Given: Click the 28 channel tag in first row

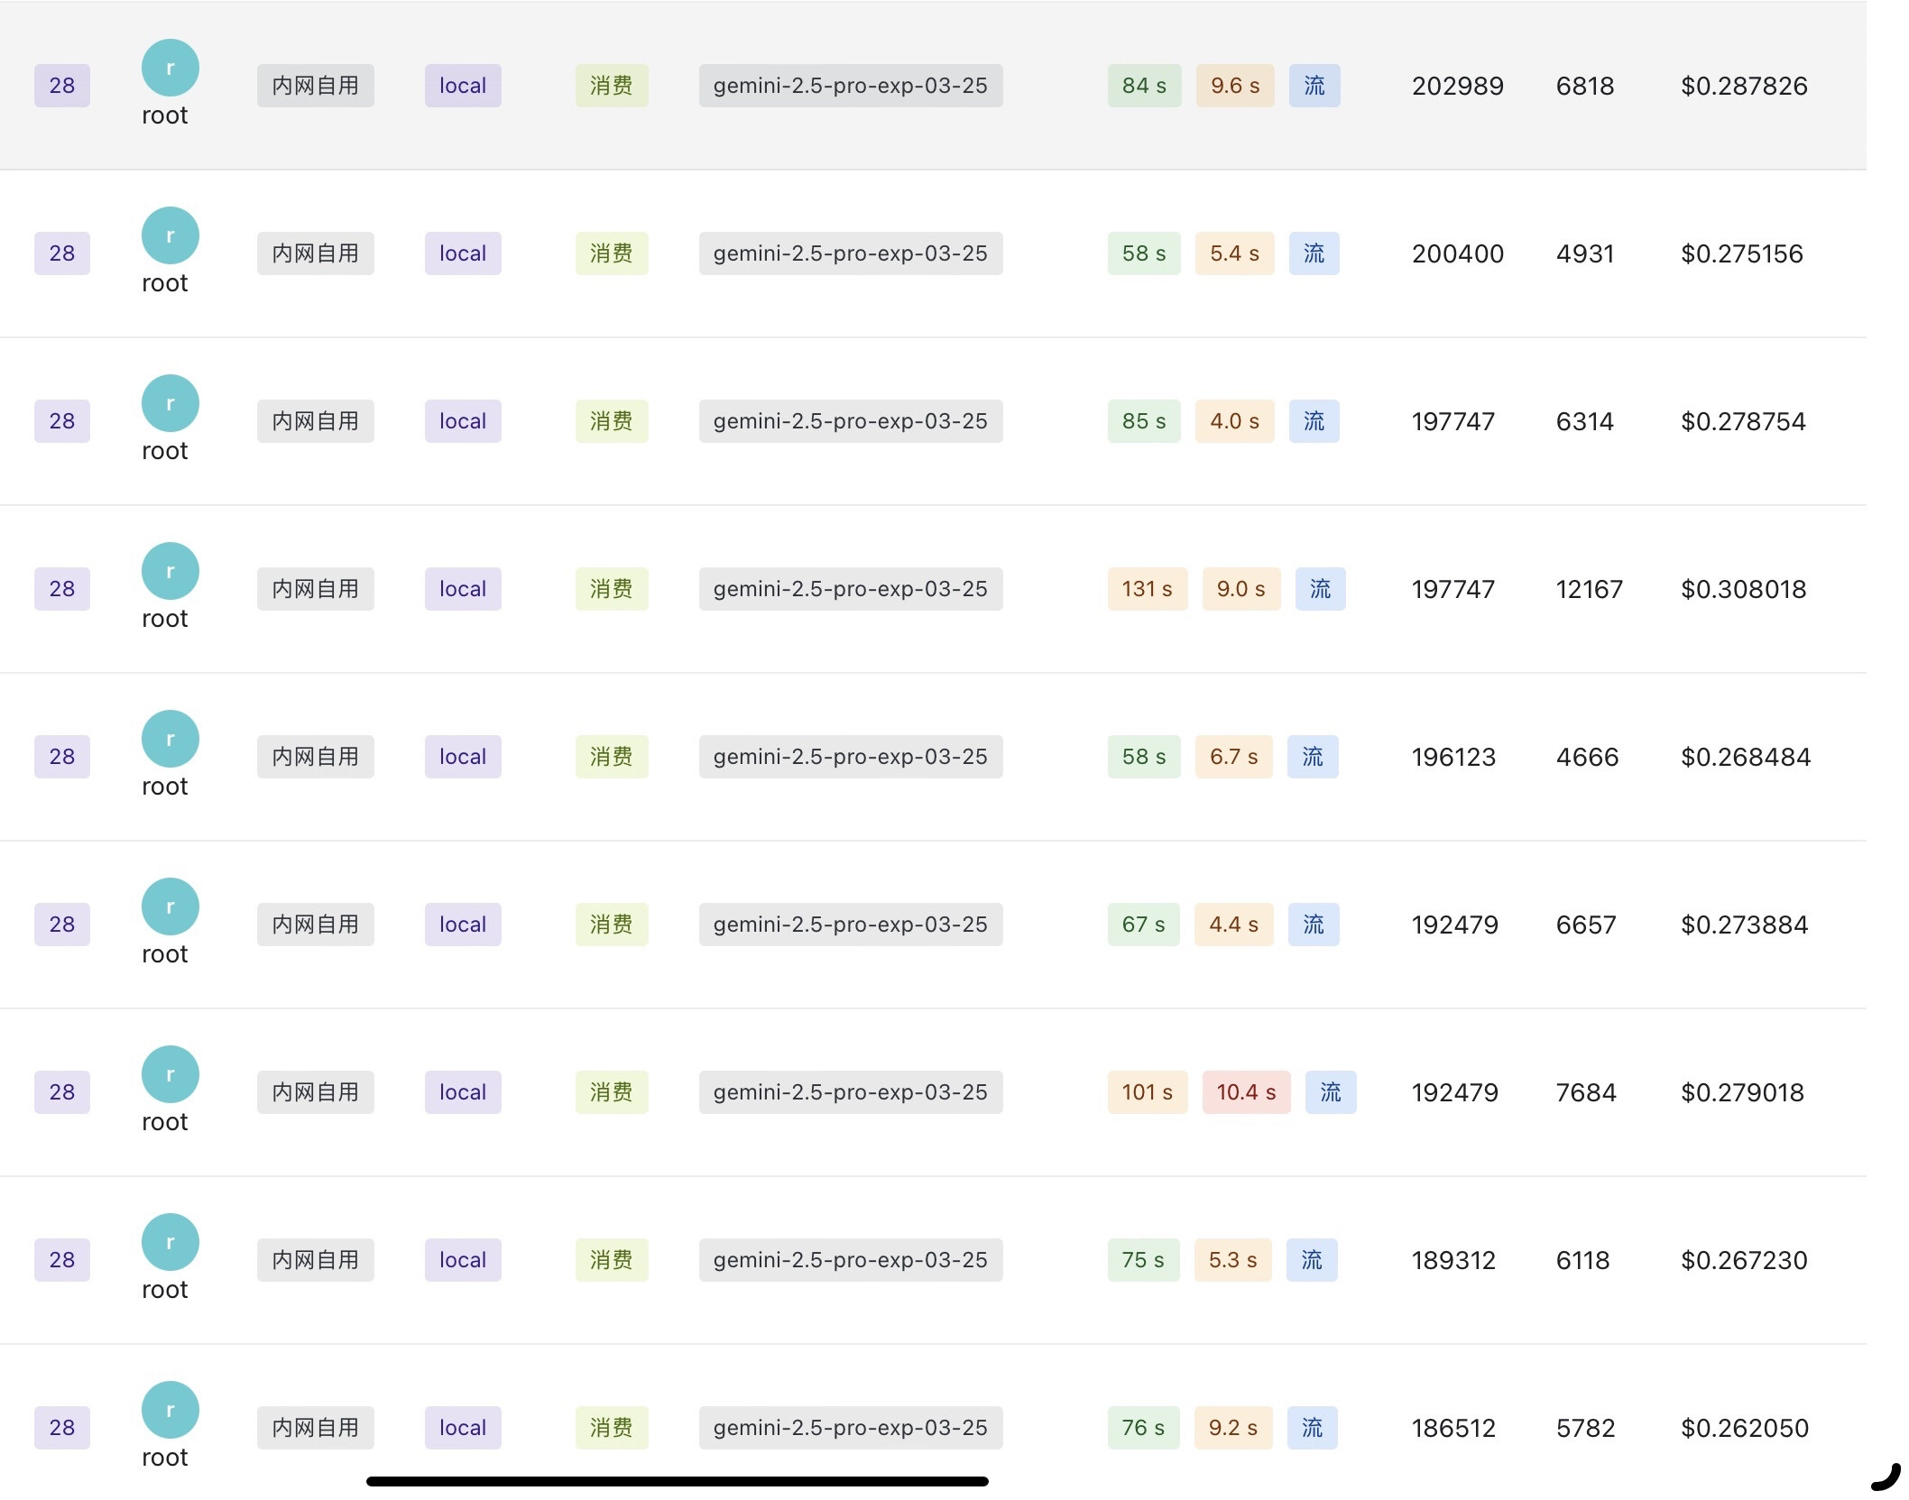Looking at the screenshot, I should pos(62,86).
